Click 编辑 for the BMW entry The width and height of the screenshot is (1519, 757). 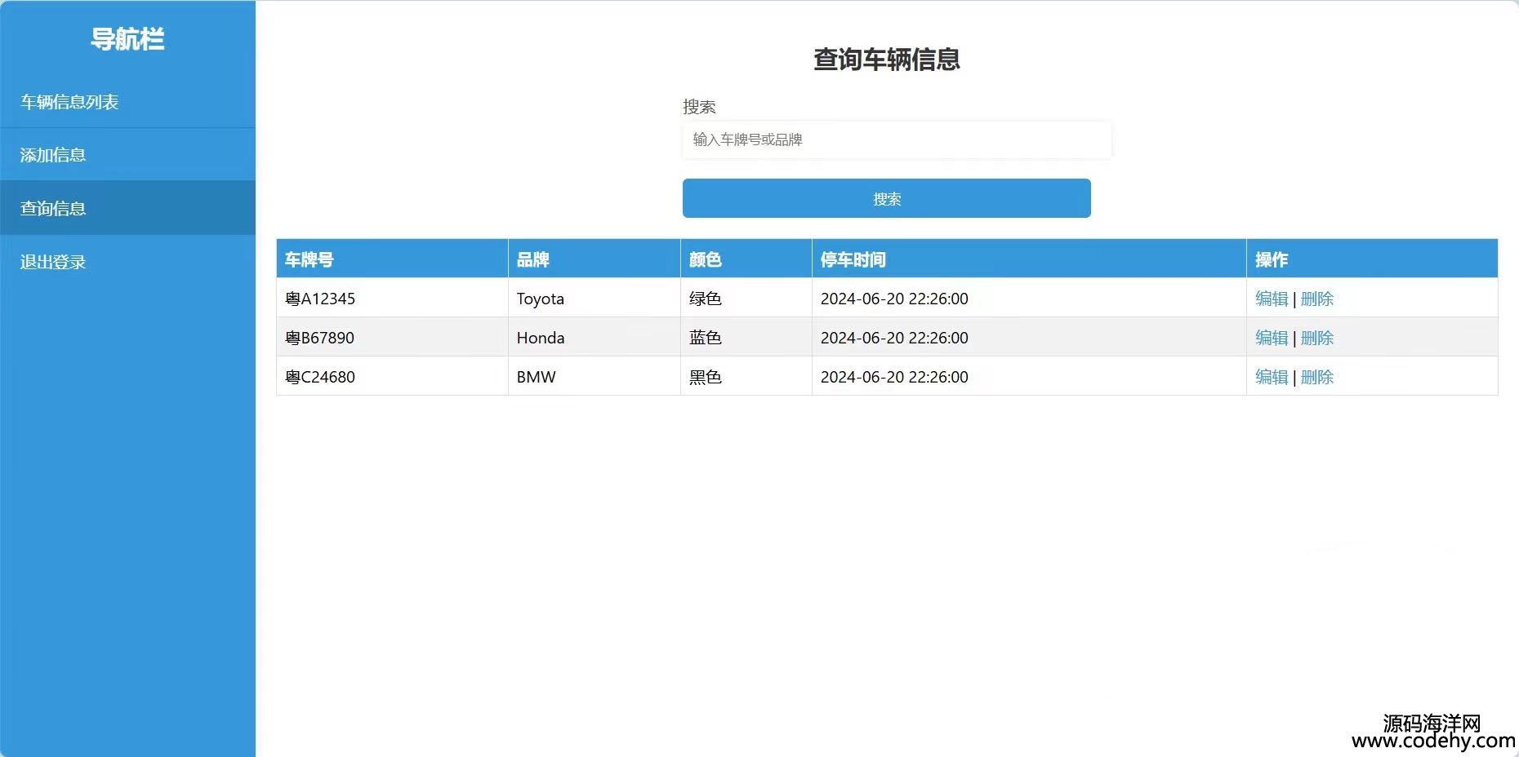pos(1271,377)
